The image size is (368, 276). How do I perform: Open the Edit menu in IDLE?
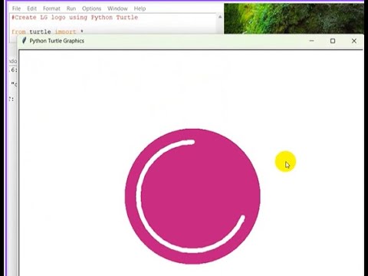[x=32, y=8]
